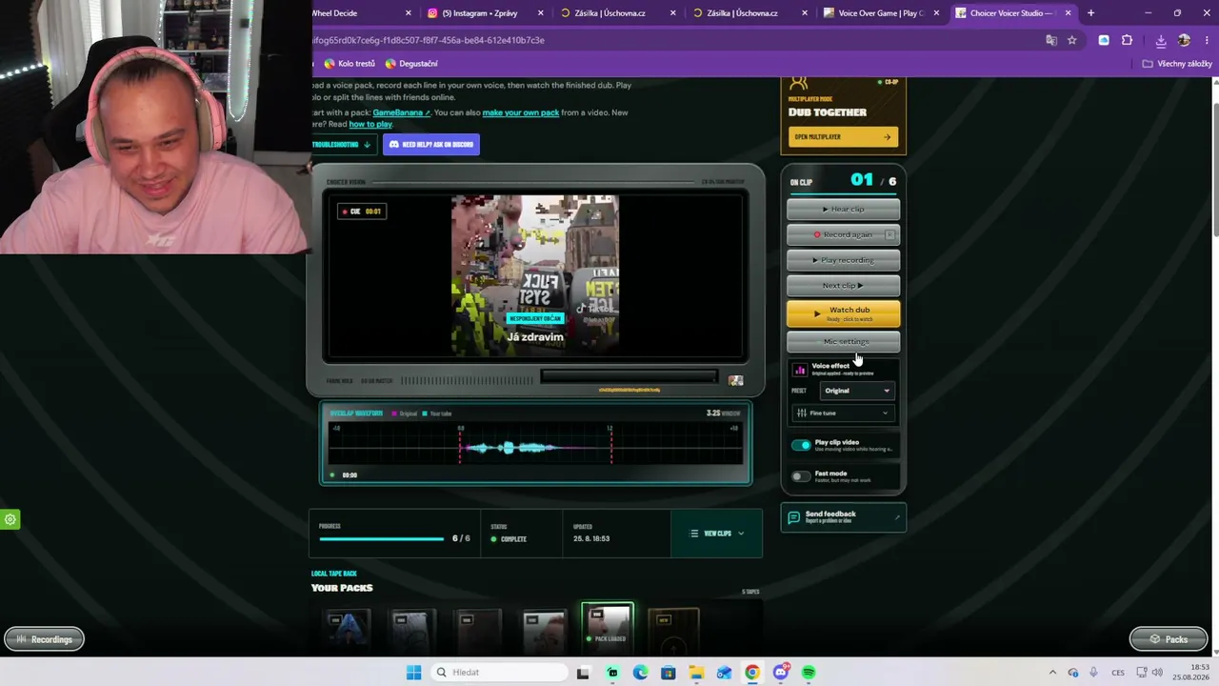Open a new browser tab

pyautogui.click(x=1090, y=13)
